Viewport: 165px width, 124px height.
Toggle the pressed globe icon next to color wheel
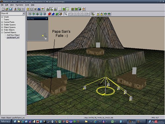(x=80, y=9)
